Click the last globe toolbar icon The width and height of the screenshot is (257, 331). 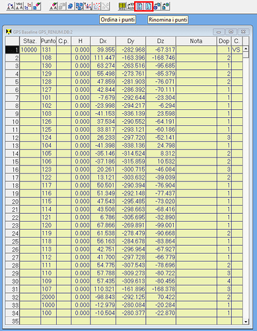166,7
